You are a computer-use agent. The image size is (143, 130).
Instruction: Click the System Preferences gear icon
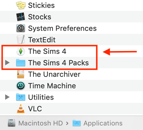pyautogui.click(x=21, y=28)
